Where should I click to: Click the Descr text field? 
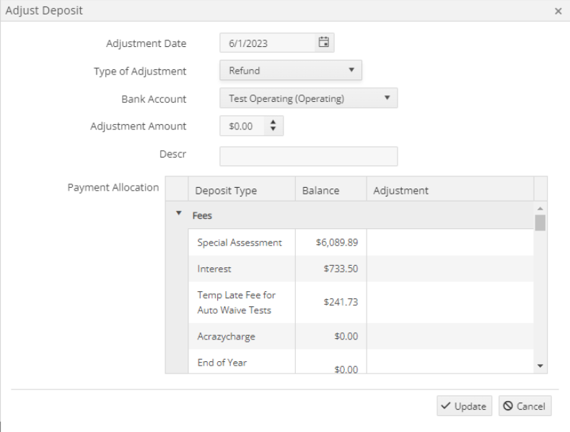308,156
